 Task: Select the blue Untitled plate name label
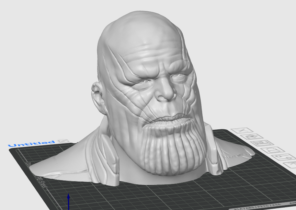click(32, 144)
